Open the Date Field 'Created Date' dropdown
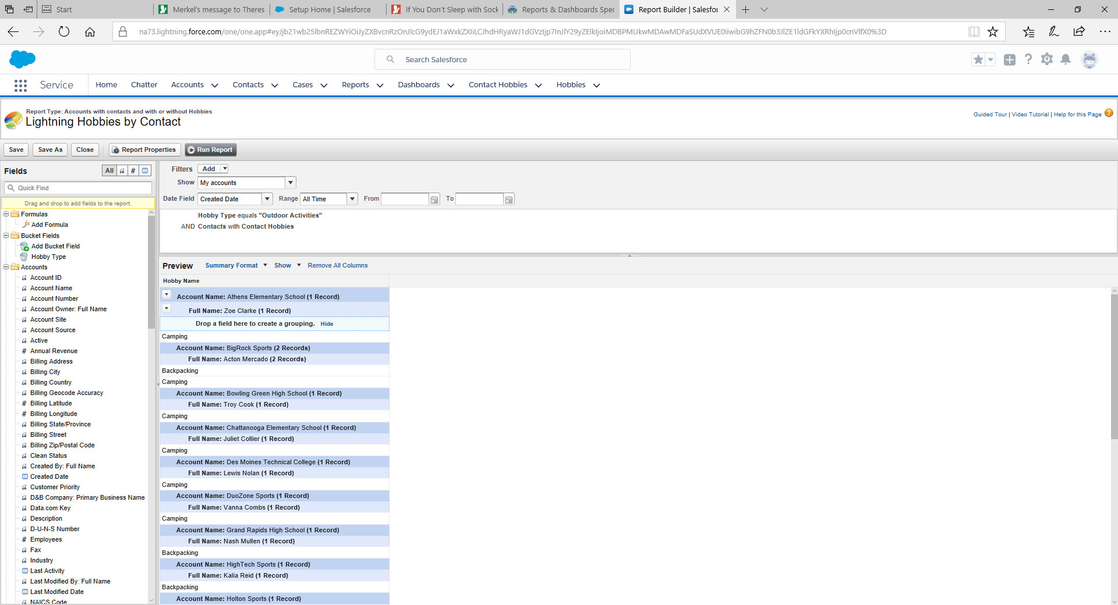Screen dimensions: 1118x605 [267, 200]
